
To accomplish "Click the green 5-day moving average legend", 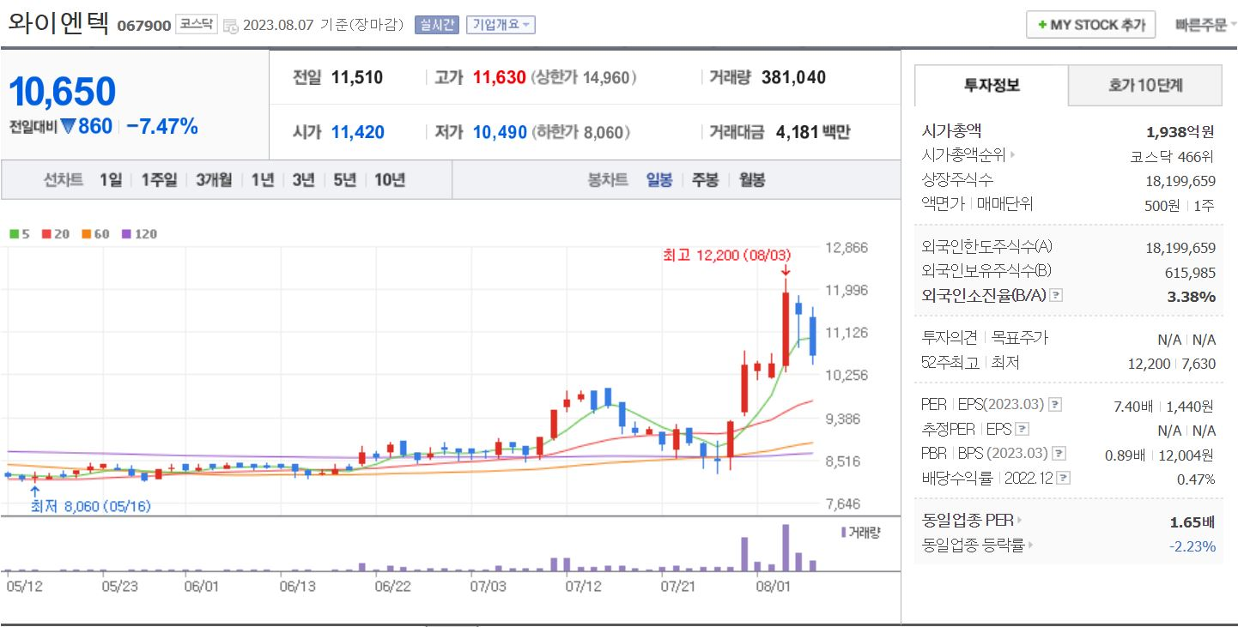I will (19, 233).
